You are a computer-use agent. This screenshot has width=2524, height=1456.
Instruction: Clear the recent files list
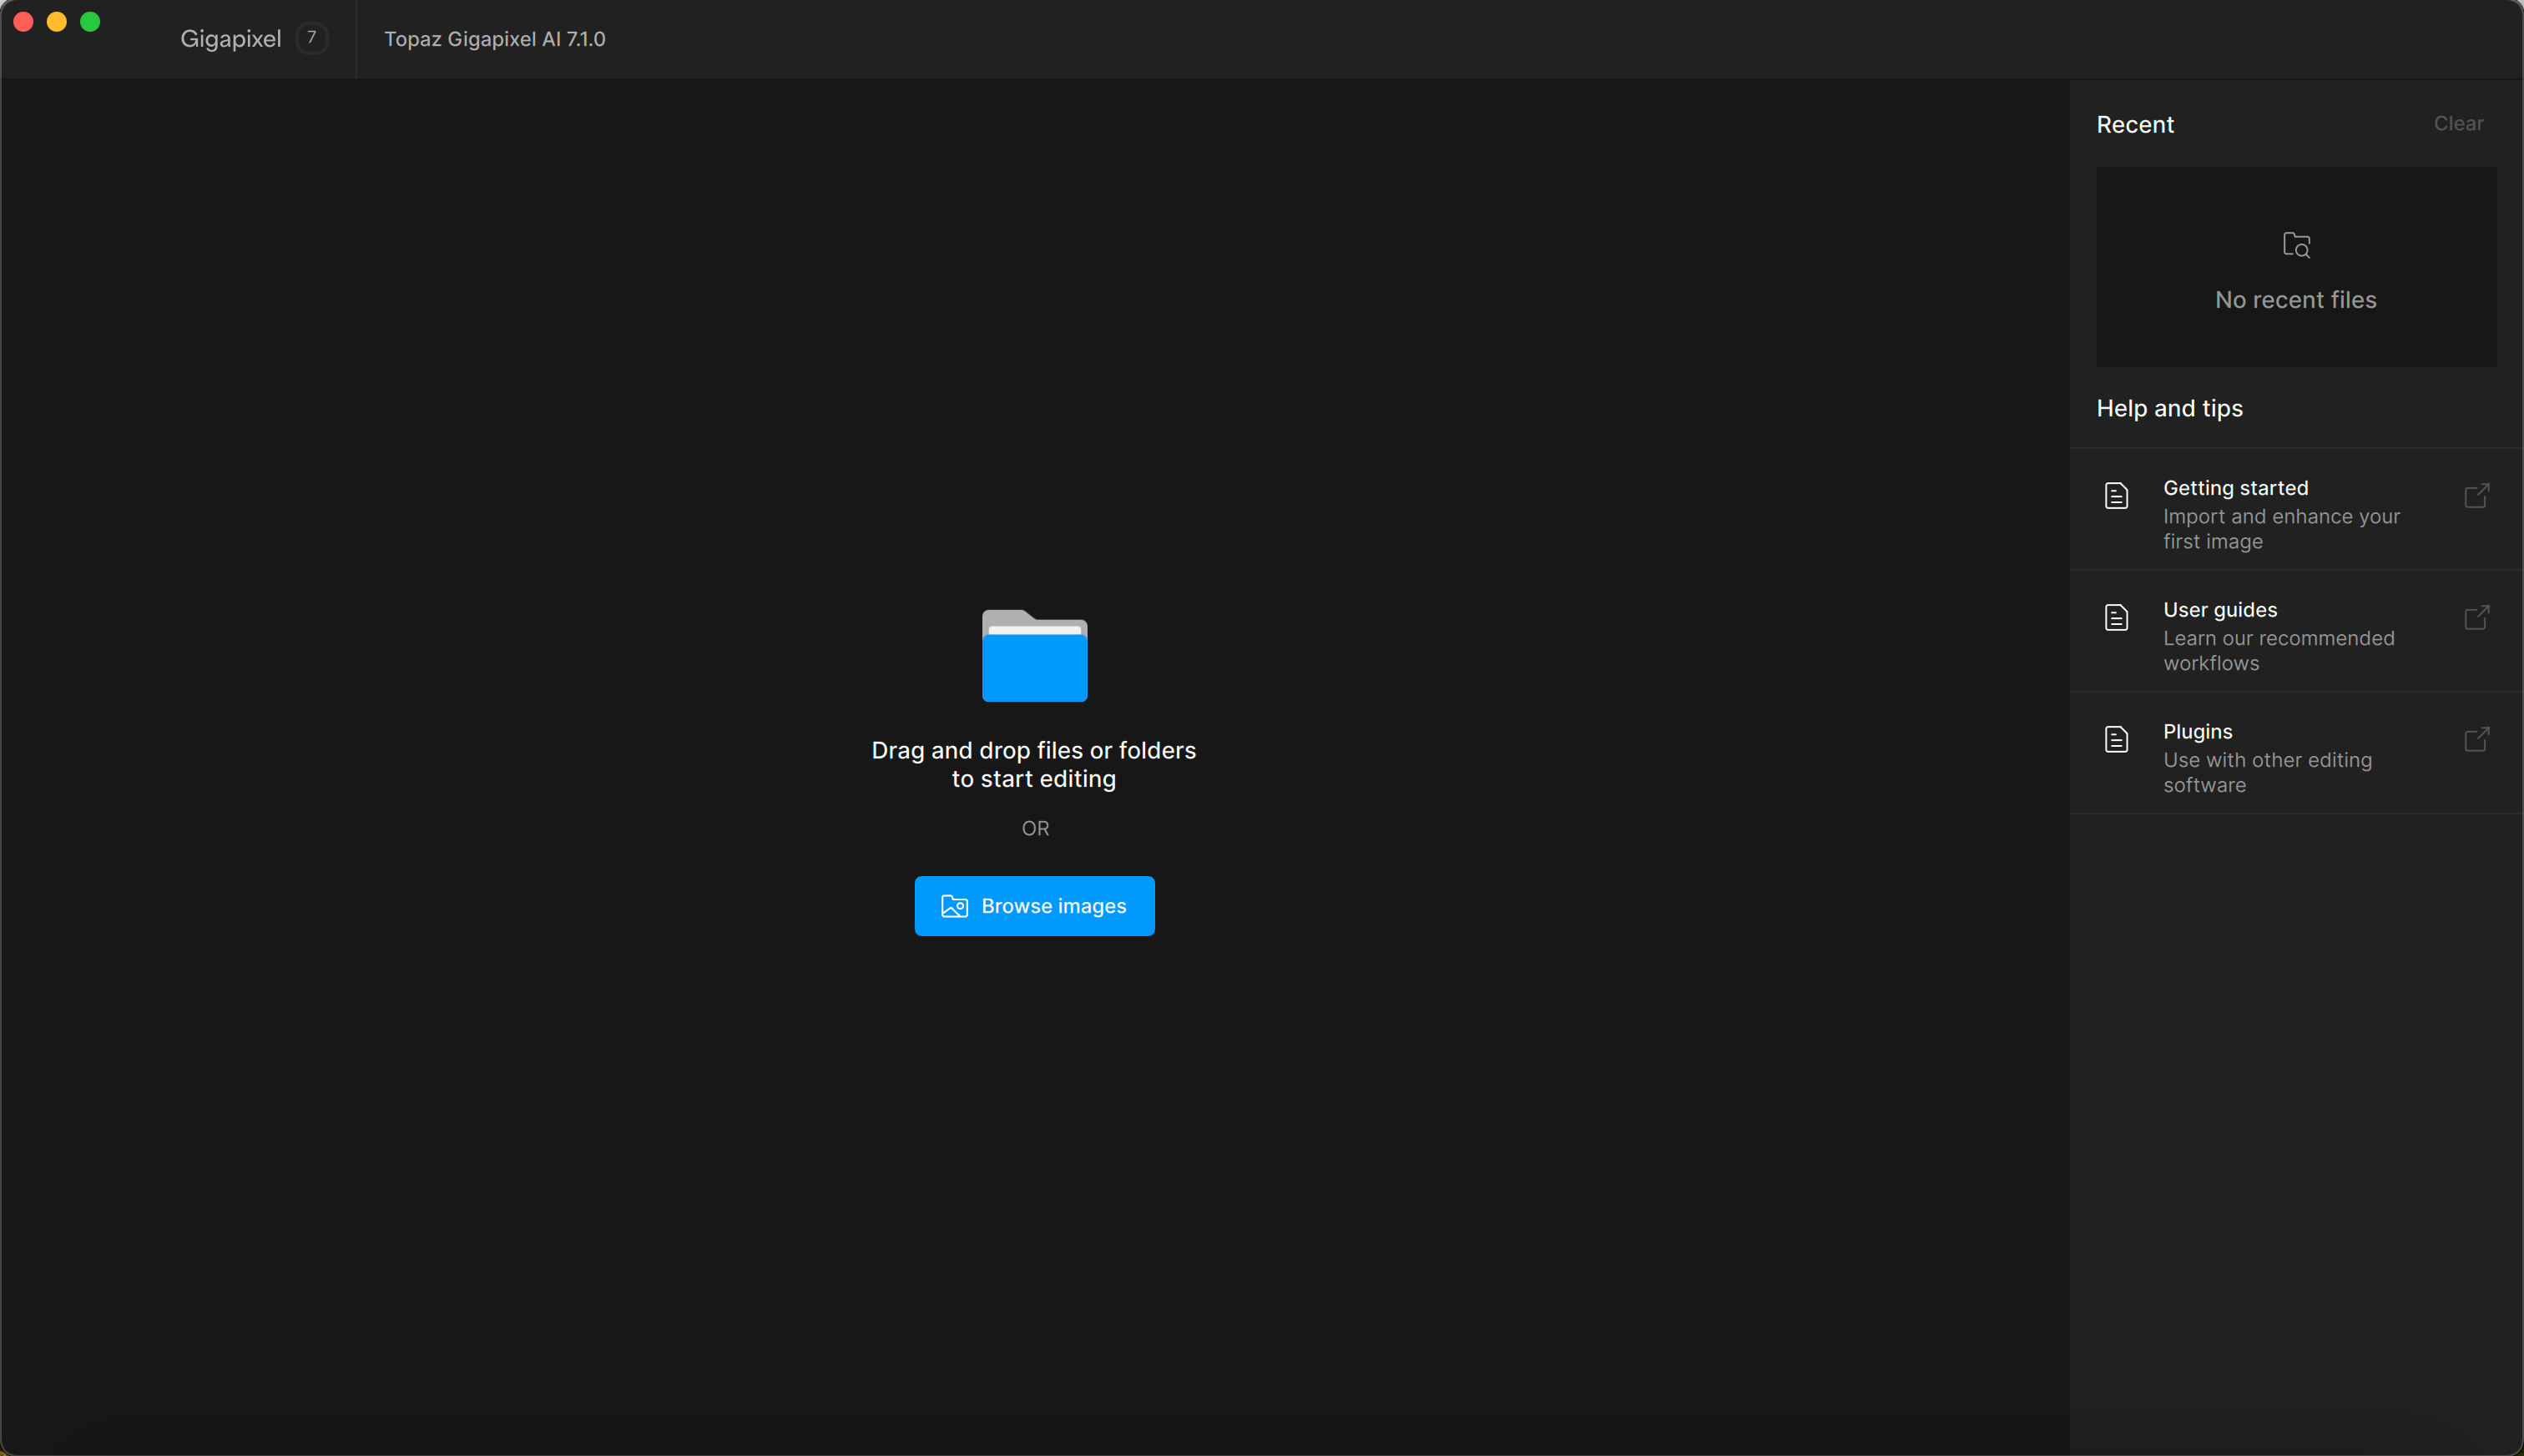[2458, 124]
